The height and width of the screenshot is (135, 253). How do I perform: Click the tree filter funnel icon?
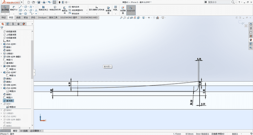coord(2,28)
